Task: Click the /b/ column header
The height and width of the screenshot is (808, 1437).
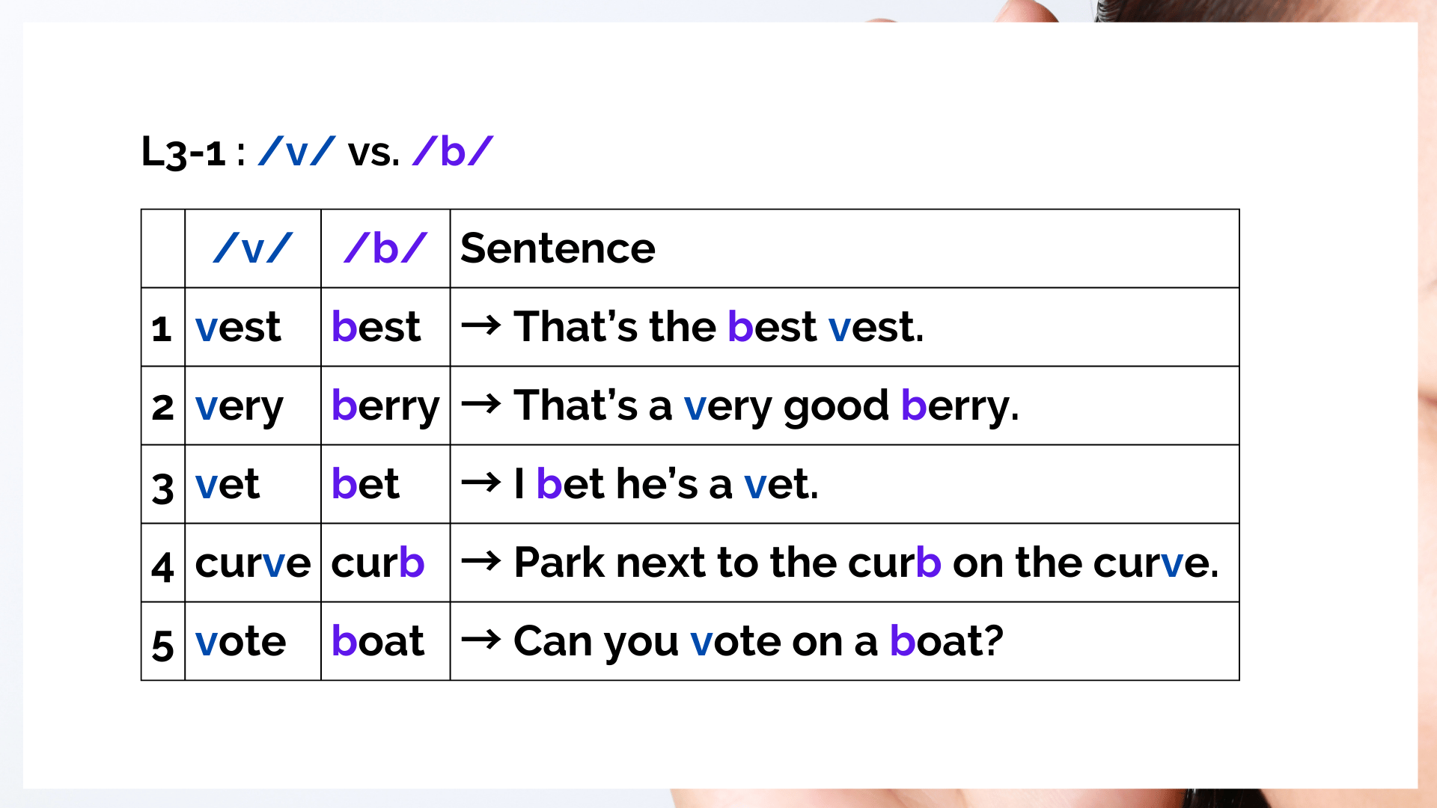Action: 385,248
